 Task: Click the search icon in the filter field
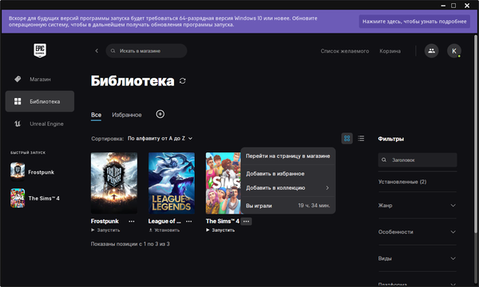pos(384,159)
